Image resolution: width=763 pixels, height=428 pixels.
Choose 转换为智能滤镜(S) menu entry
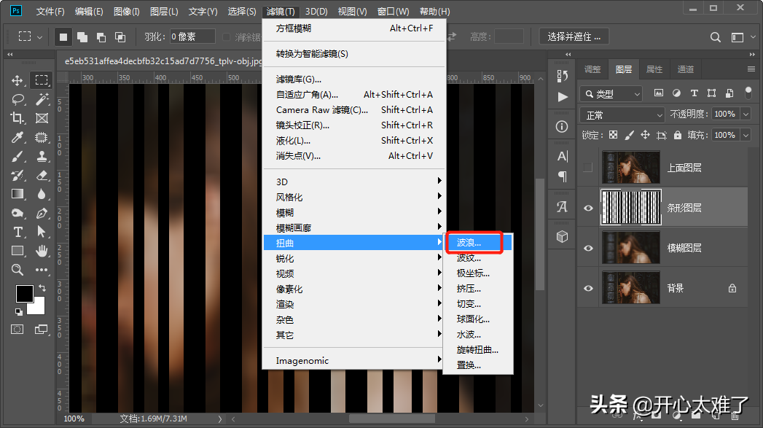pyautogui.click(x=353, y=53)
